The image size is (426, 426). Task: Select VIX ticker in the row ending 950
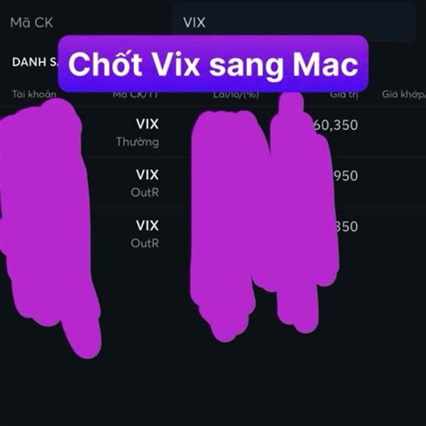pyautogui.click(x=147, y=175)
